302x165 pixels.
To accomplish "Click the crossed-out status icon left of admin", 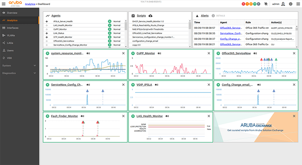I will coord(266,4).
